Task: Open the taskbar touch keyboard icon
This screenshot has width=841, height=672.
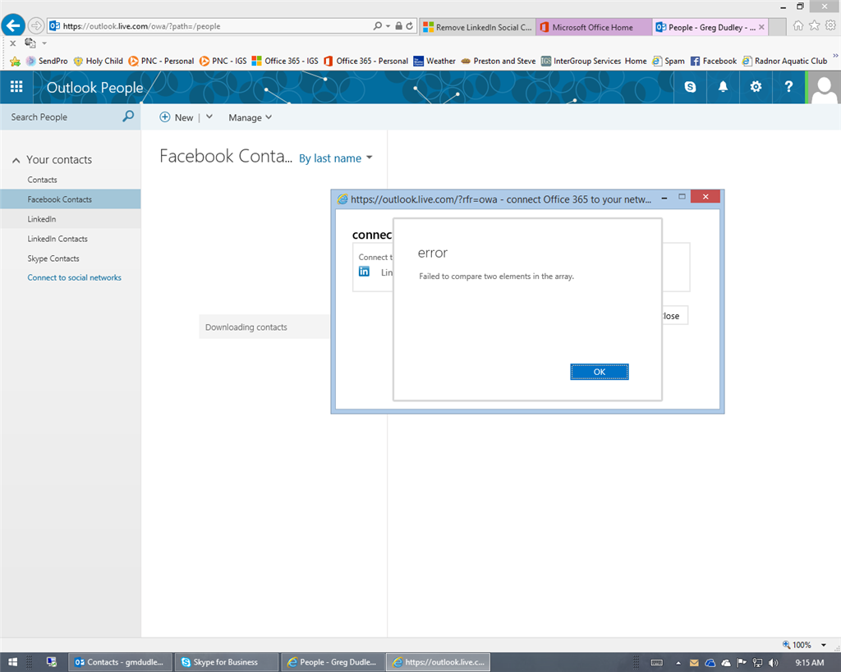Action: (x=656, y=663)
